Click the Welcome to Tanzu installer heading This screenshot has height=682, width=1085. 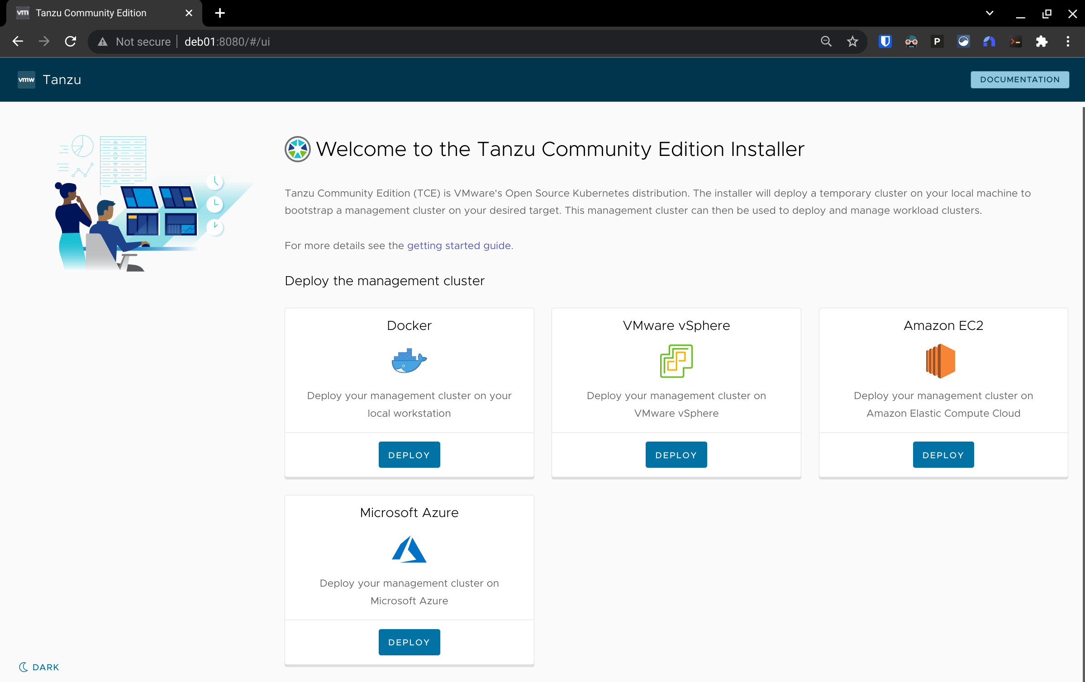(x=560, y=149)
